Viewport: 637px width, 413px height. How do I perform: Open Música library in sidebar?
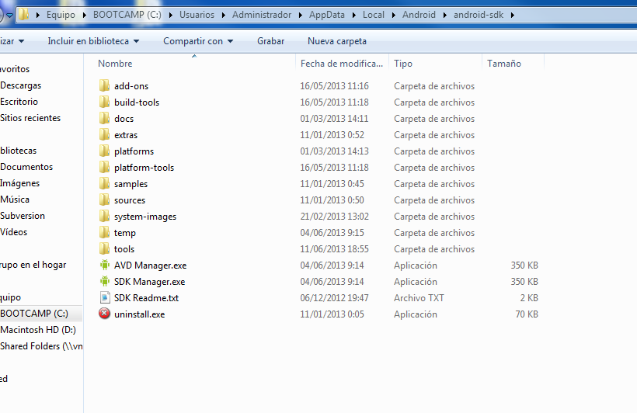[15, 200]
